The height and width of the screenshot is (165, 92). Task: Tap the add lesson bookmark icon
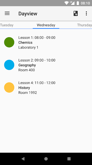tap(76, 14)
